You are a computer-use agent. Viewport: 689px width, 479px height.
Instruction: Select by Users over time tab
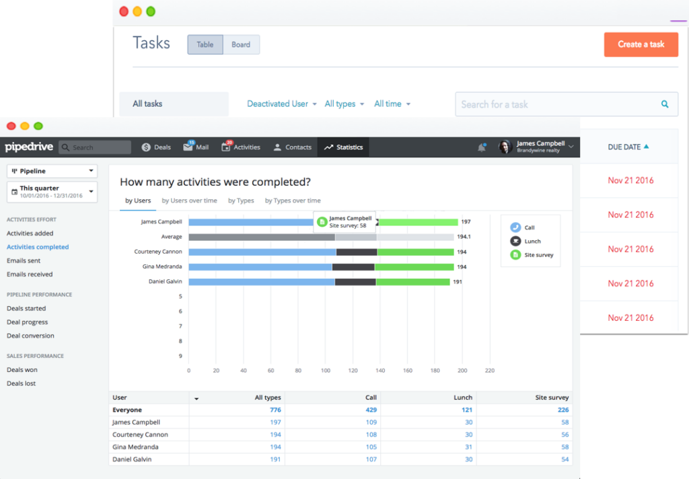click(189, 200)
